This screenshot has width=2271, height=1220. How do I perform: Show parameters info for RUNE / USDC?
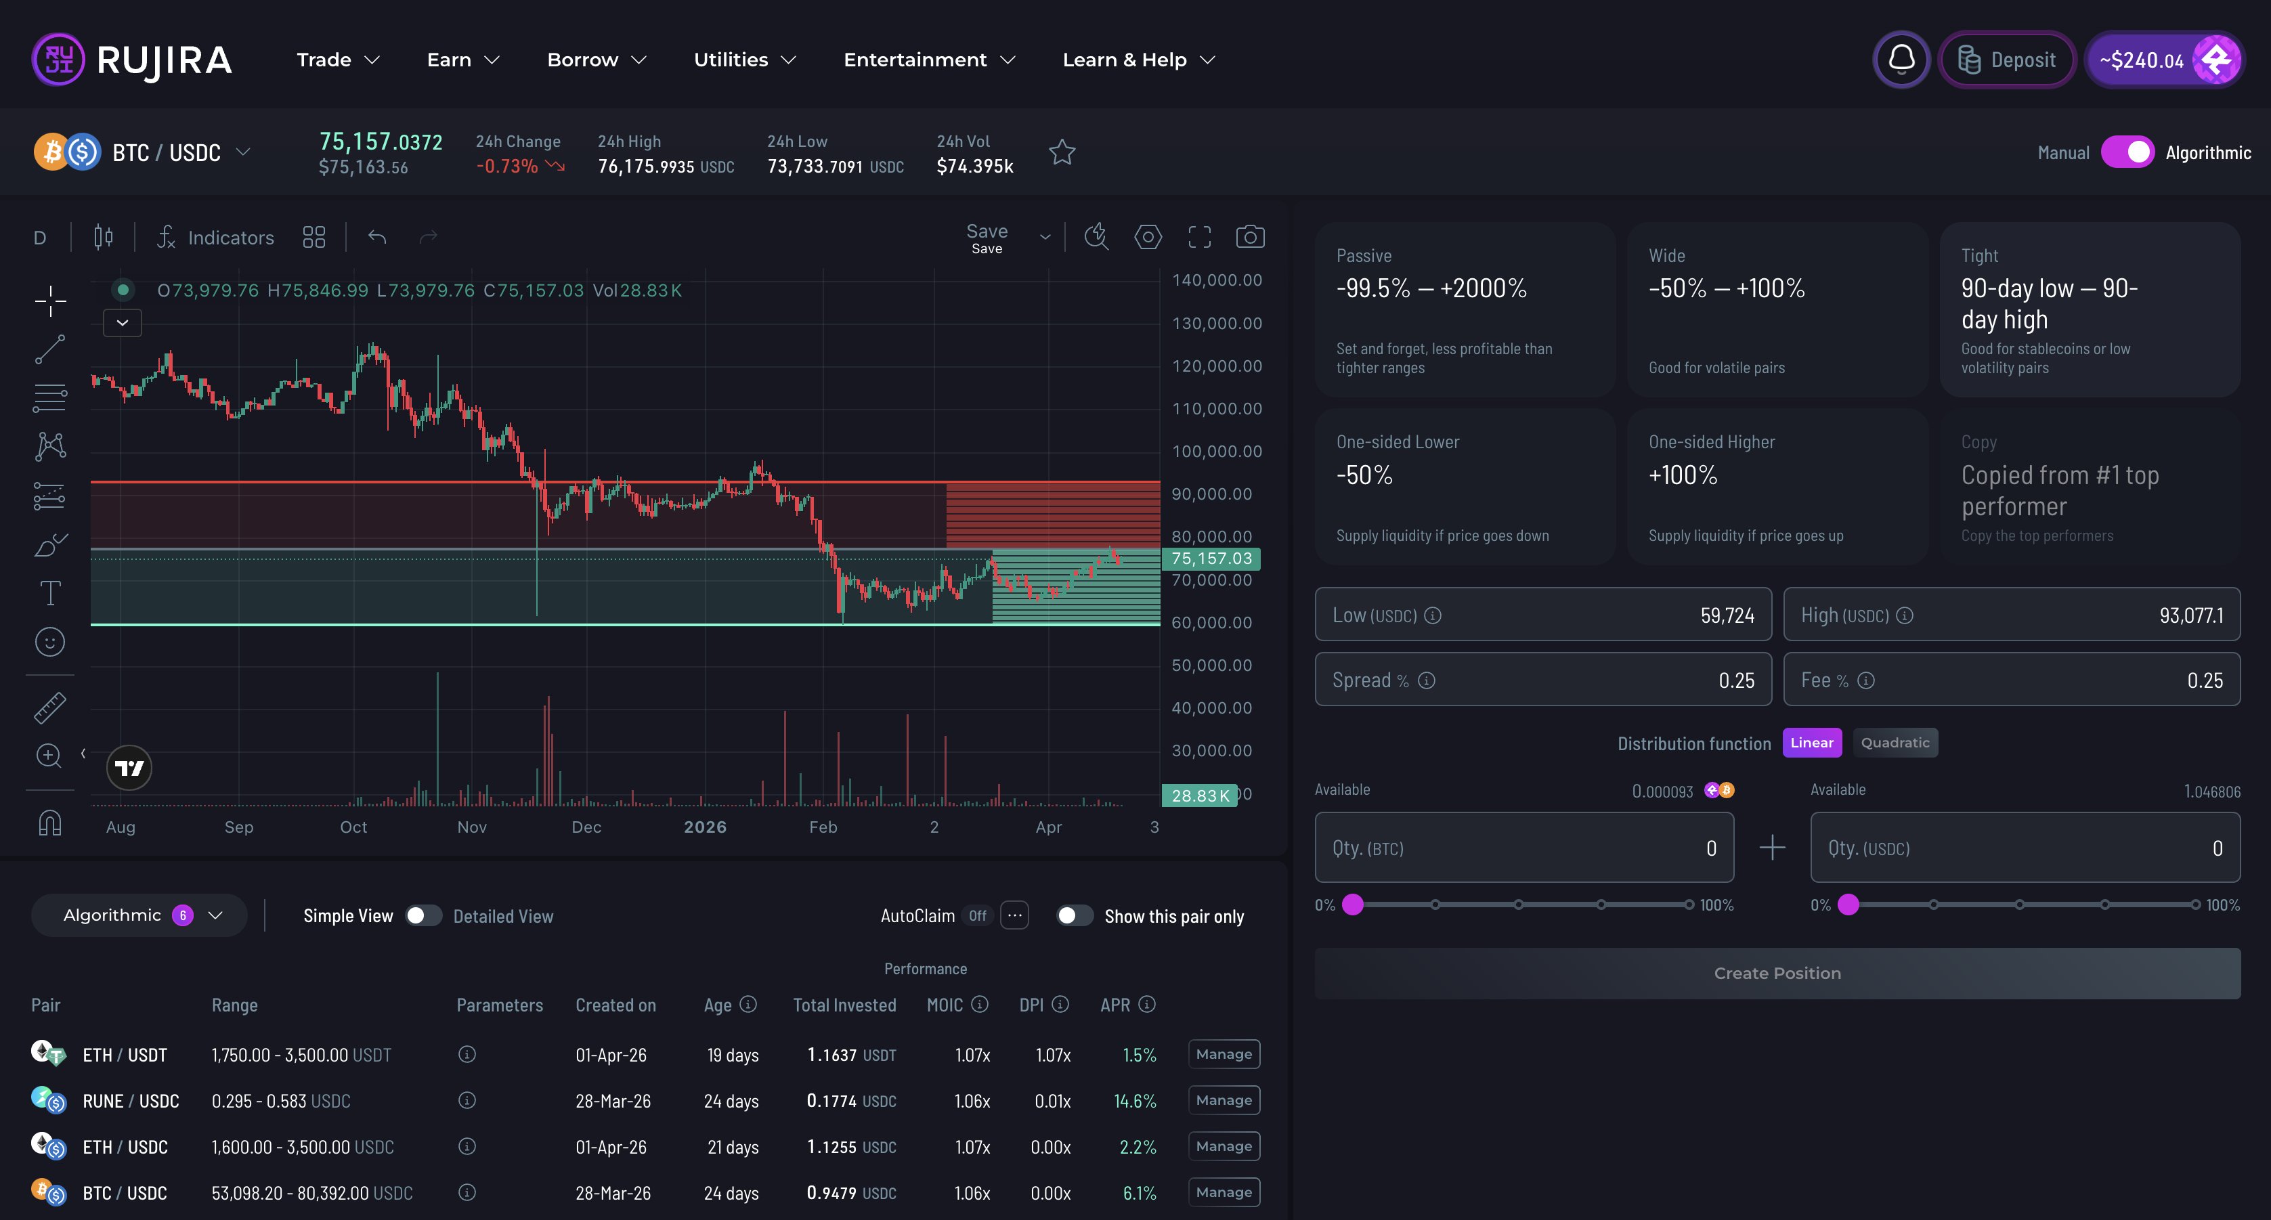pyautogui.click(x=467, y=1100)
